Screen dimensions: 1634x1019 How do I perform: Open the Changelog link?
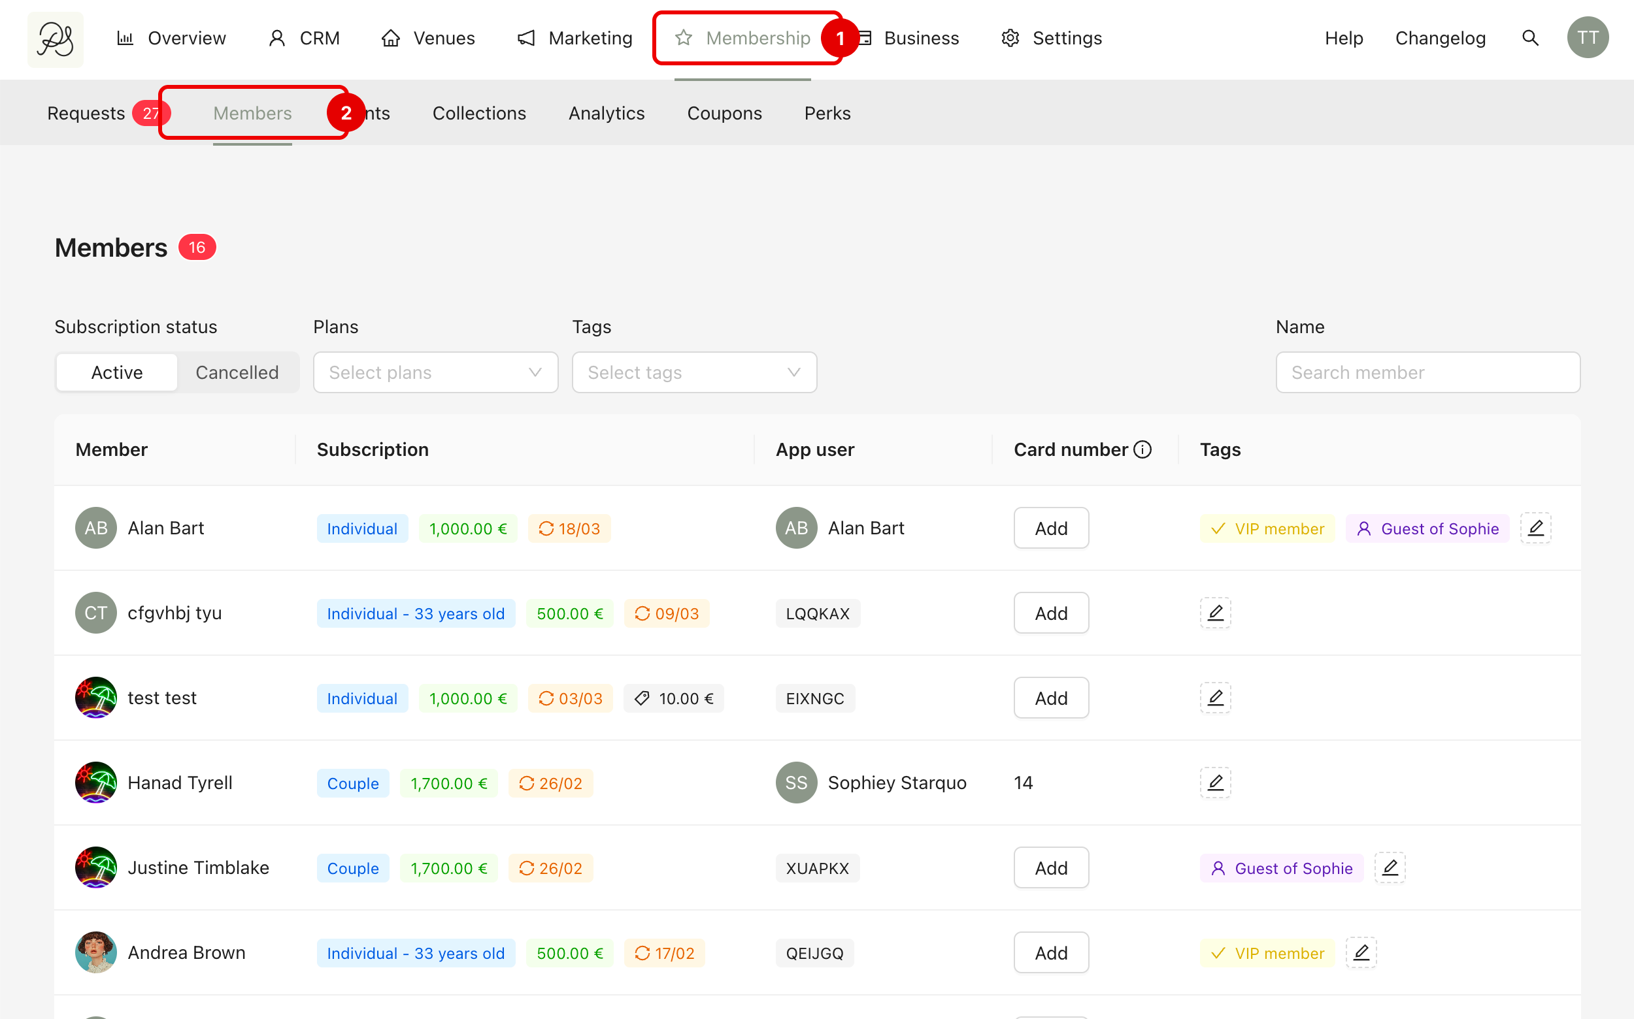click(x=1440, y=38)
